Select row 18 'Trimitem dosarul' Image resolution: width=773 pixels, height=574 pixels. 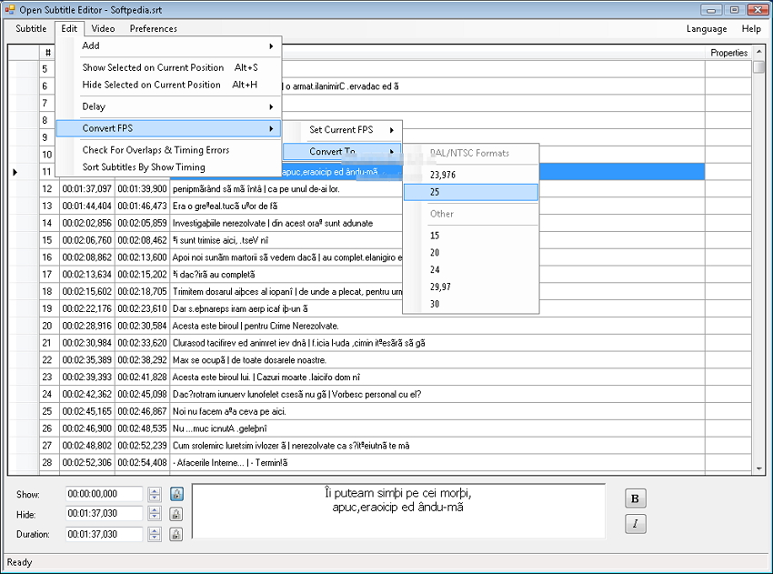(286, 292)
